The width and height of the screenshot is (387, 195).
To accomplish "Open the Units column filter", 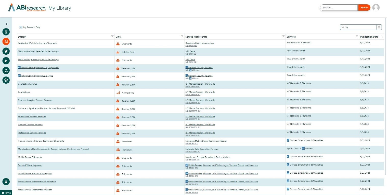I will pyautogui.click(x=182, y=36).
